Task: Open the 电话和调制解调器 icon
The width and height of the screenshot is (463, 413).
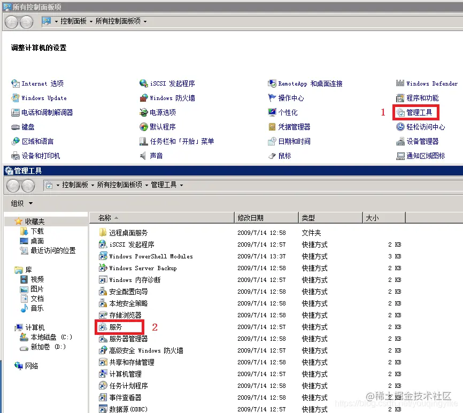Action: click(x=16, y=112)
